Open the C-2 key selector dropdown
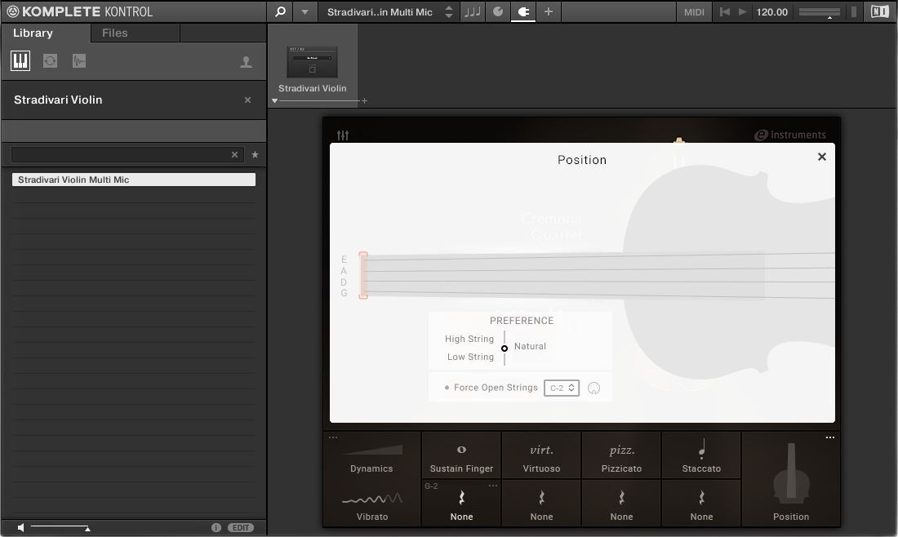898x537 pixels. pos(561,388)
